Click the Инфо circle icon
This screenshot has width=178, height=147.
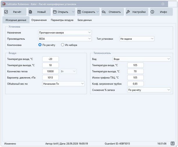[x=152, y=12]
